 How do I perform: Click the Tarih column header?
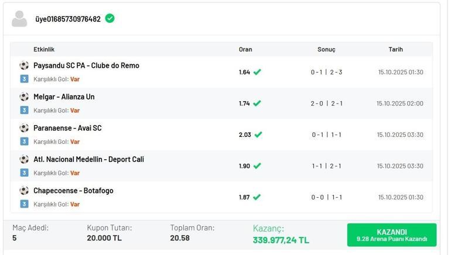tap(395, 49)
